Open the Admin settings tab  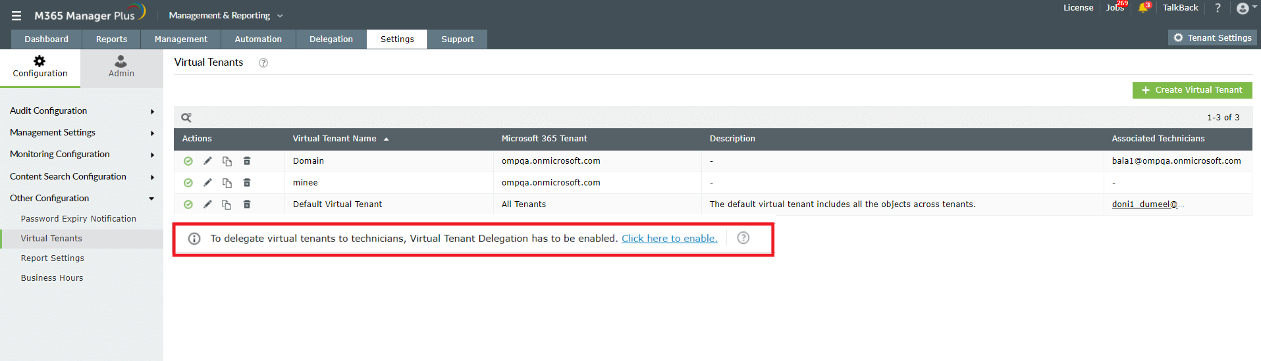(121, 67)
